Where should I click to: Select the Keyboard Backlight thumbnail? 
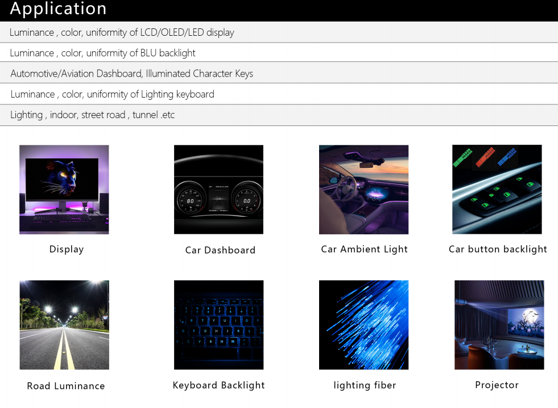218,325
